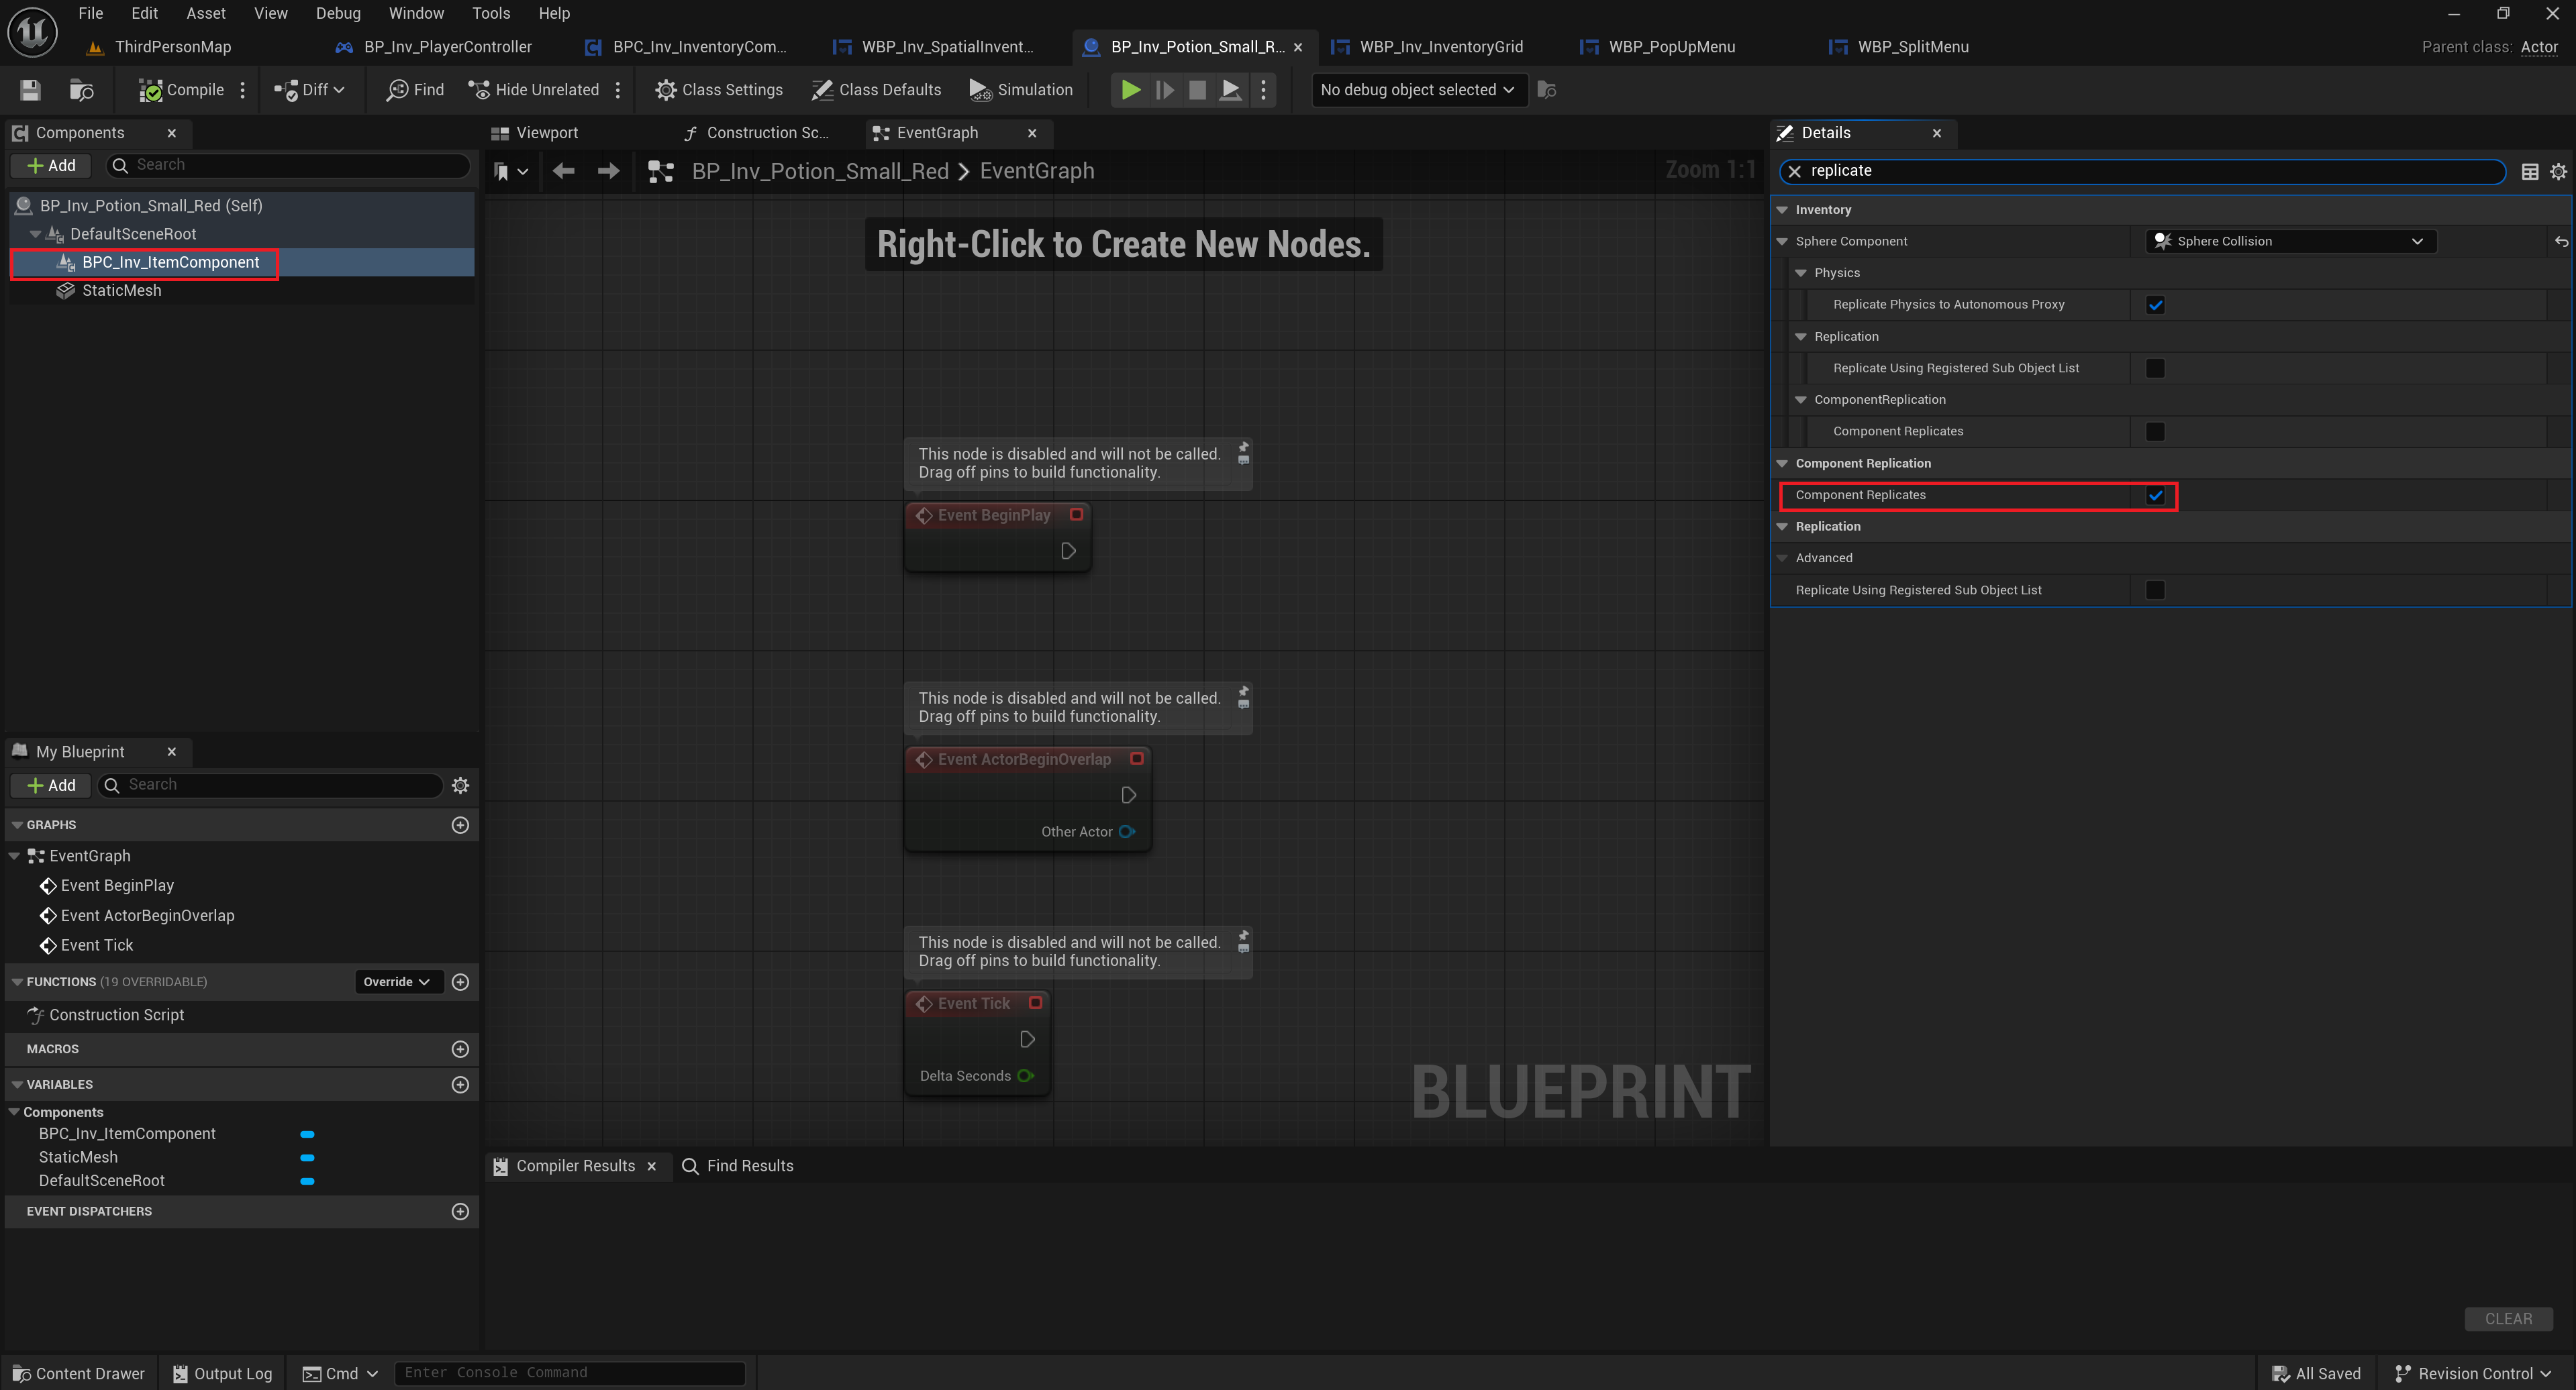Click the Save blueprint disk icon
Image resolution: width=2576 pixels, height=1390 pixels.
30,90
